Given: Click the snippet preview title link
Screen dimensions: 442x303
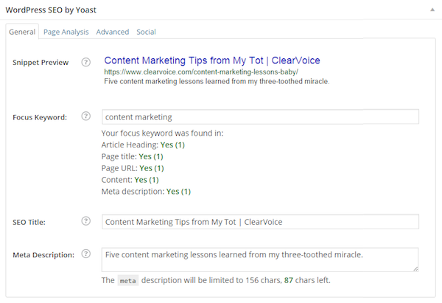Looking at the screenshot, I should [212, 60].
